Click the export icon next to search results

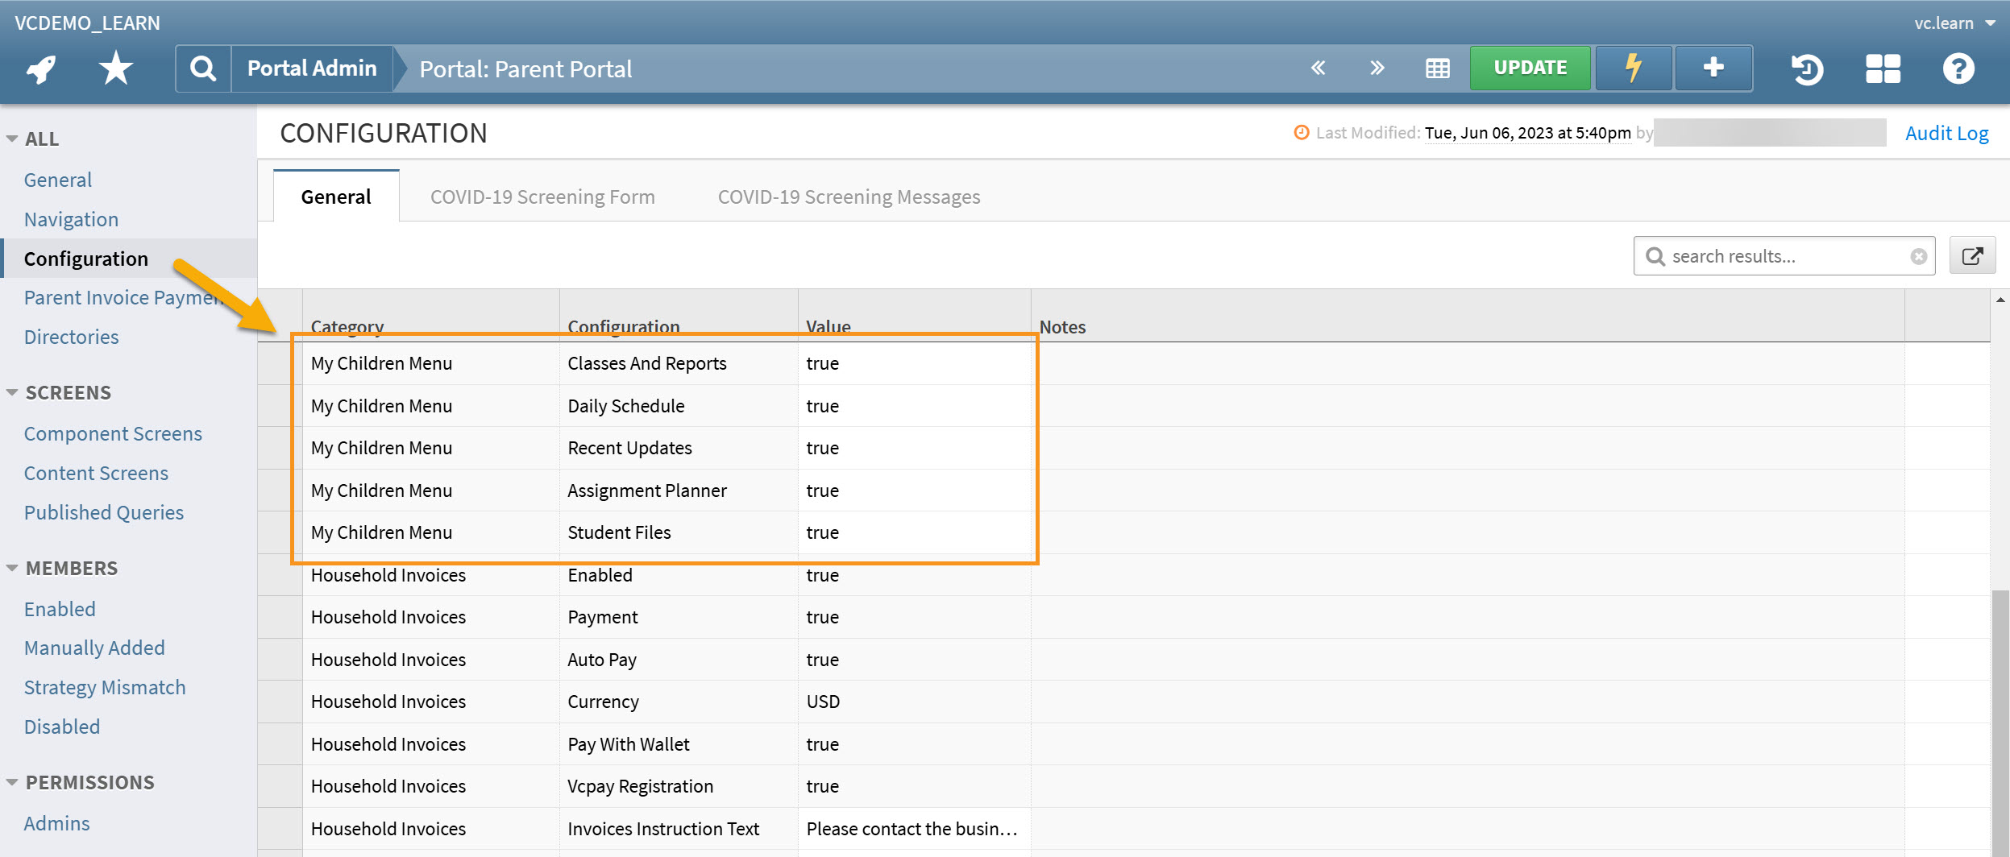[1974, 255]
